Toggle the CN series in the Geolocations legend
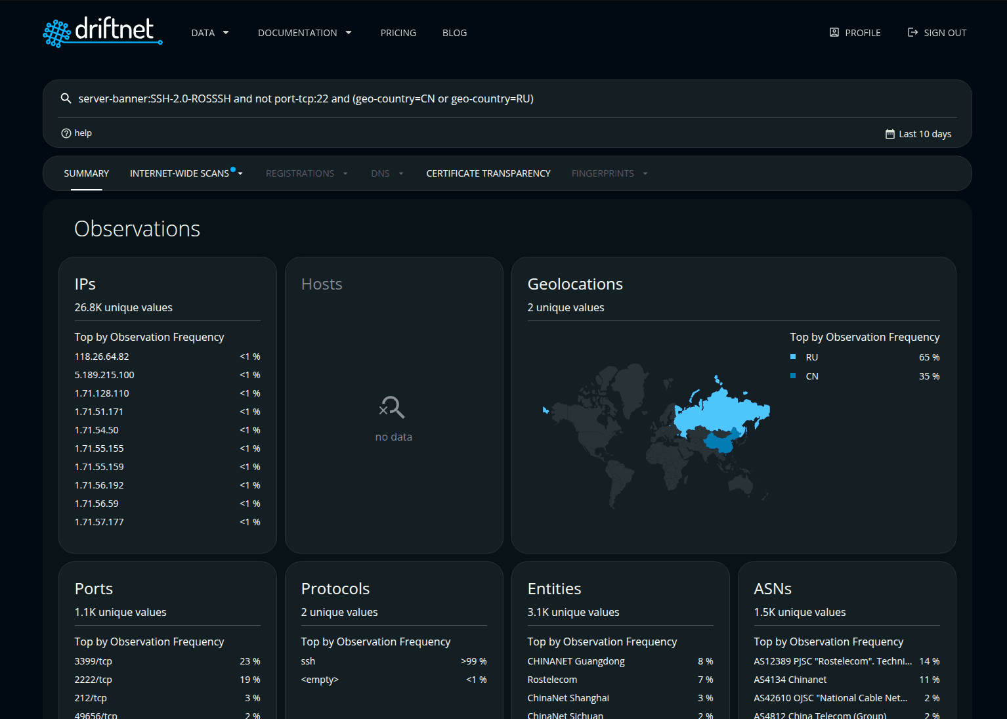Image resolution: width=1007 pixels, height=719 pixels. [811, 376]
